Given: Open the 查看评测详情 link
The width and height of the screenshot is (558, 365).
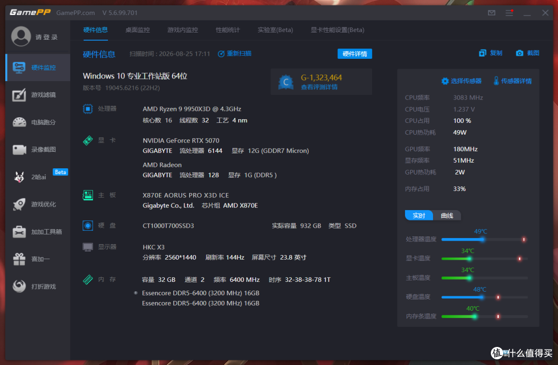Looking at the screenshot, I should tap(319, 87).
